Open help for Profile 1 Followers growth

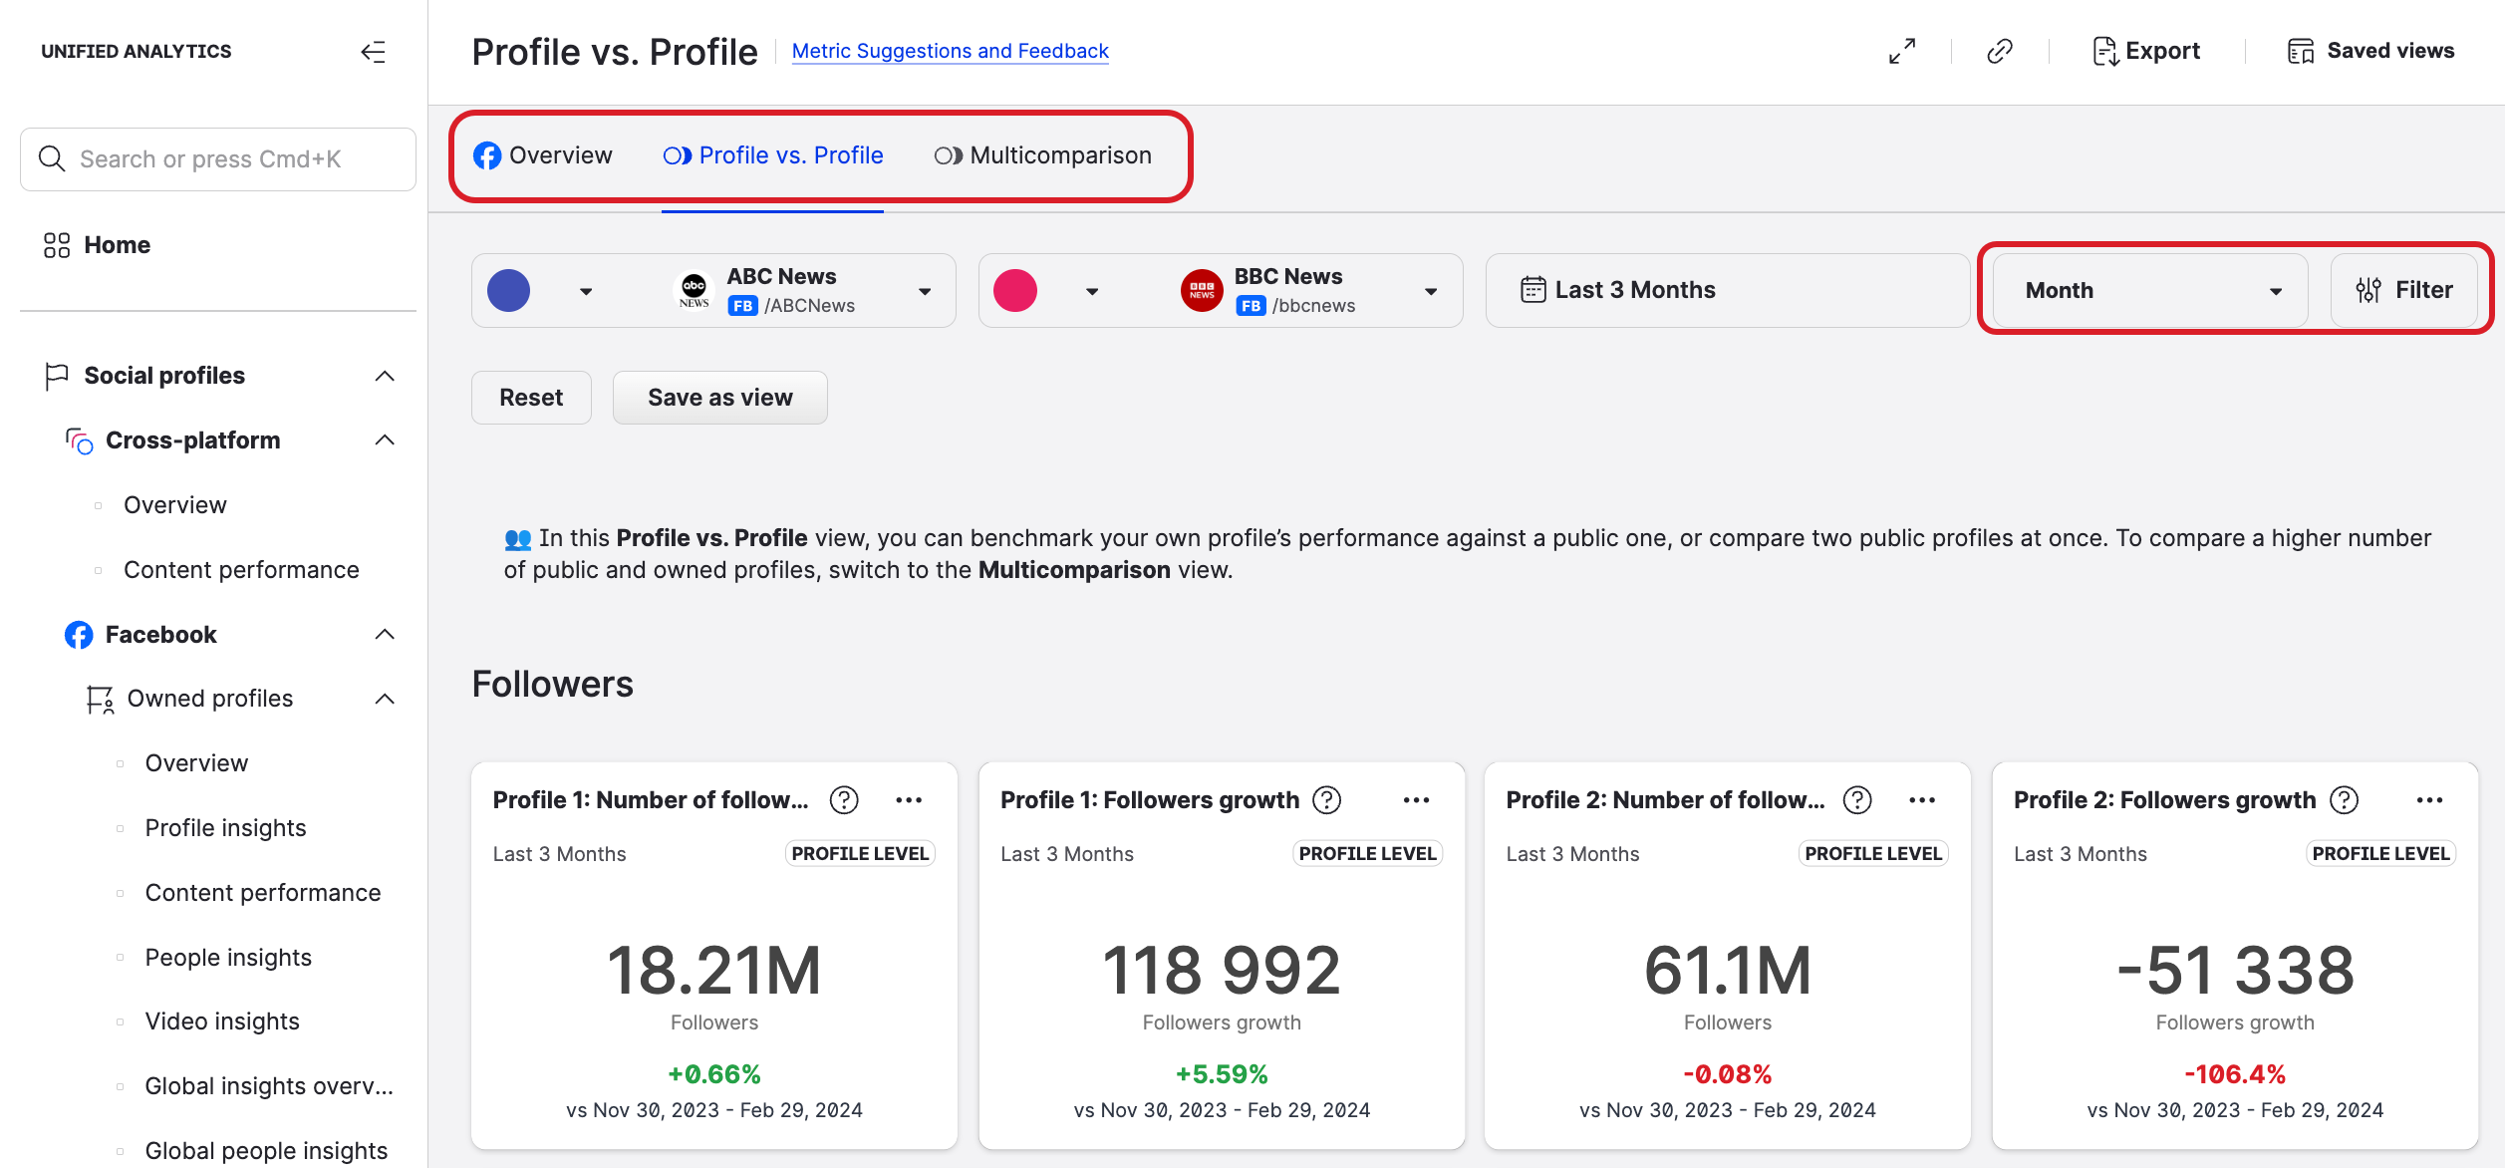pyautogui.click(x=1326, y=800)
